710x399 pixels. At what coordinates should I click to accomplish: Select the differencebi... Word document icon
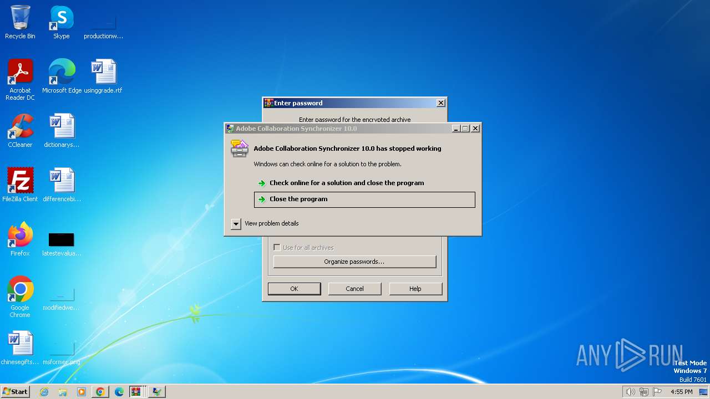[62, 185]
